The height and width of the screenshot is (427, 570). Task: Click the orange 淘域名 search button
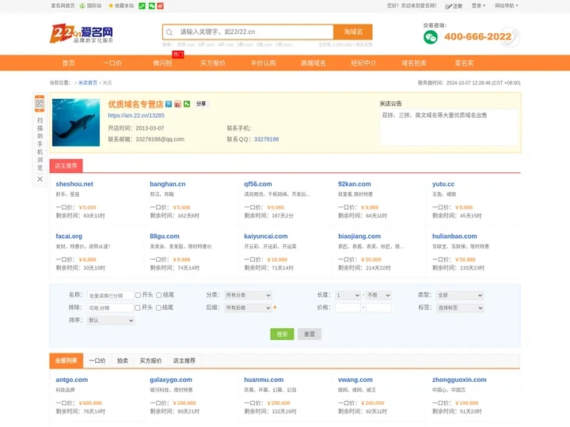coord(353,32)
